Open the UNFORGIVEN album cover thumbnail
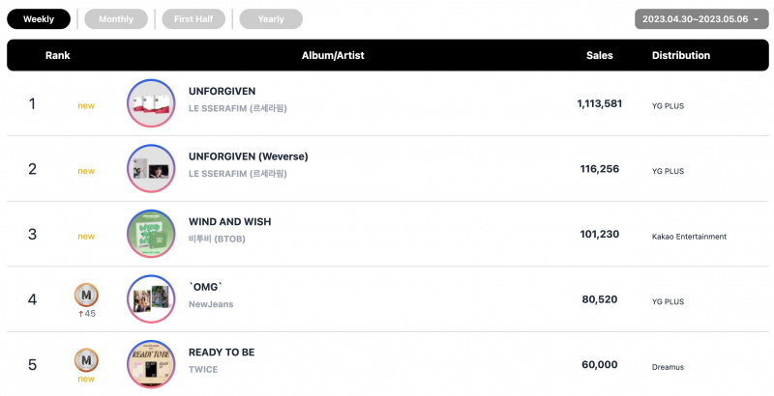Viewport: 774px width, 396px height. click(x=151, y=103)
